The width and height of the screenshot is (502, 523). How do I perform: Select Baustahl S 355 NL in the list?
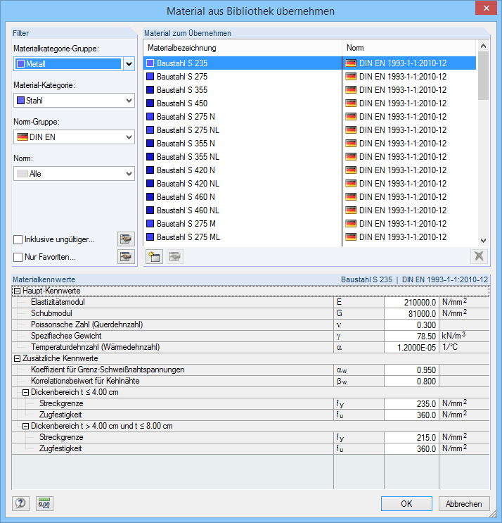click(188, 157)
